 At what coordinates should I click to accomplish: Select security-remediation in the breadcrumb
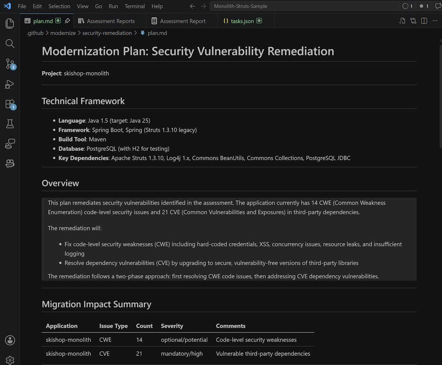pyautogui.click(x=107, y=33)
